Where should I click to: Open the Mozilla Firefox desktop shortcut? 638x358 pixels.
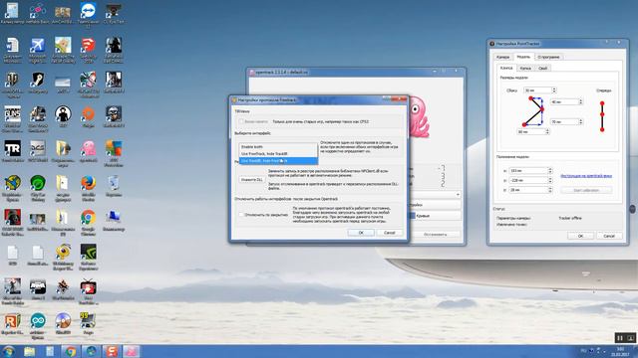pyautogui.click(x=88, y=186)
